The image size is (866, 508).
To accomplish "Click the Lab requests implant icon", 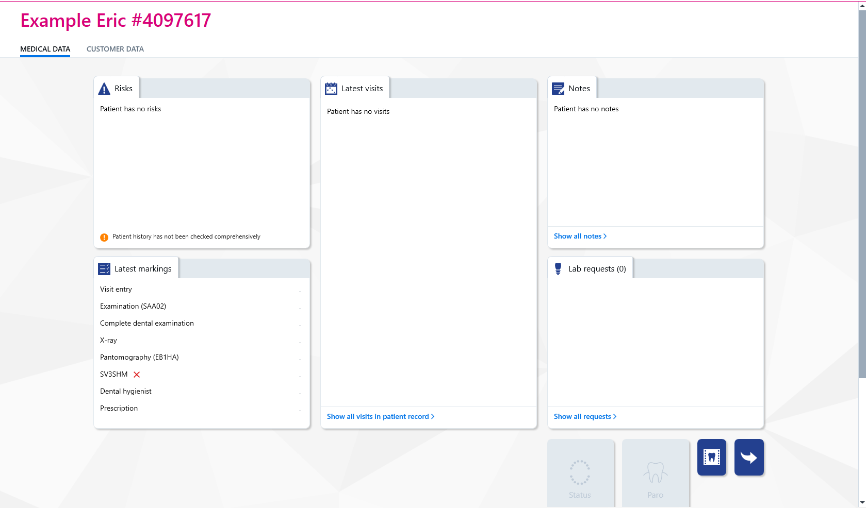I will click(x=558, y=269).
